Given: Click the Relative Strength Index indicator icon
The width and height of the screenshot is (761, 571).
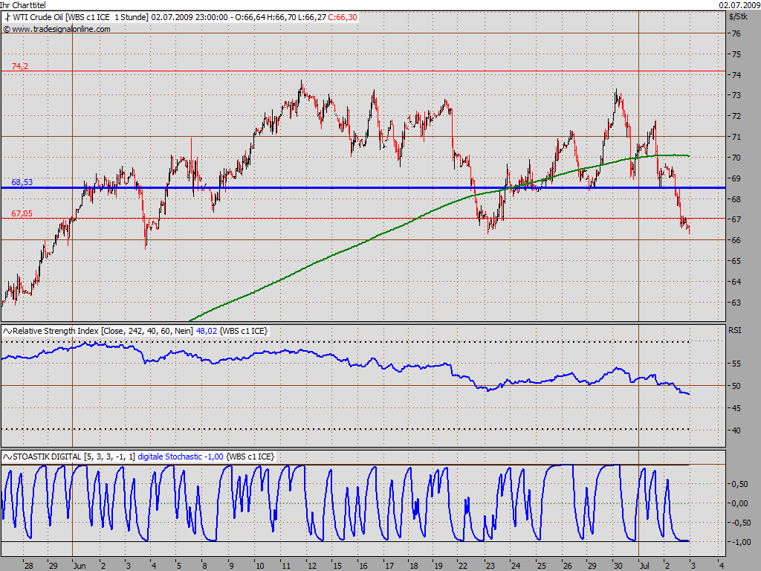Looking at the screenshot, I should point(7,331).
